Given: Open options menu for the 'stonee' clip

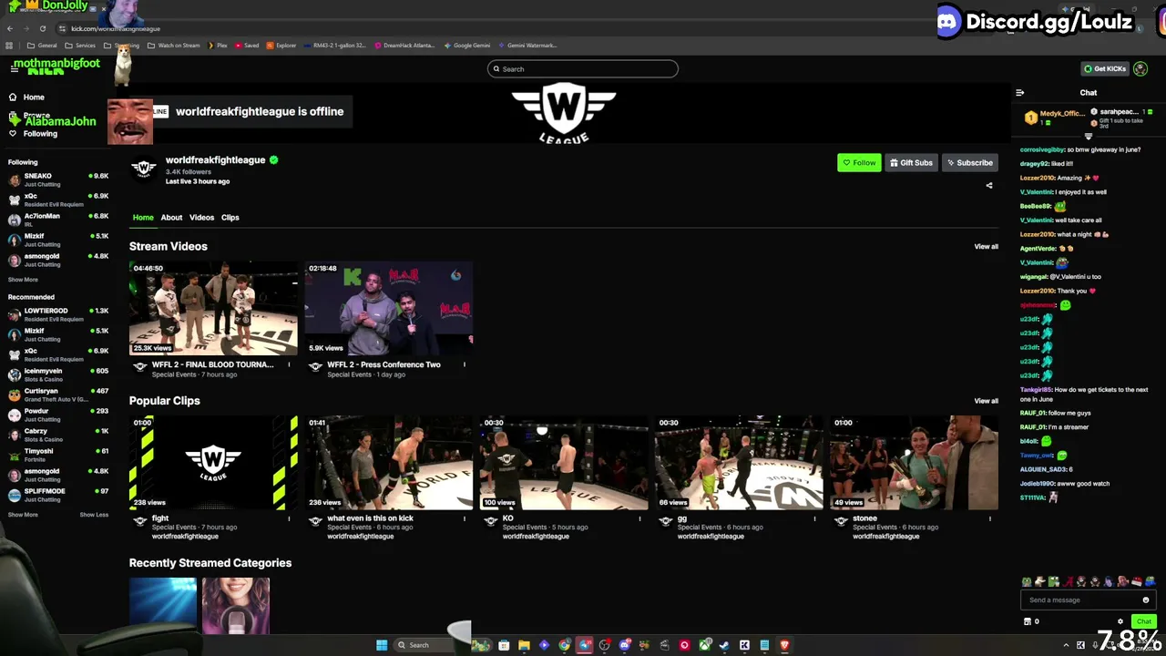Looking at the screenshot, I should pyautogui.click(x=989, y=518).
